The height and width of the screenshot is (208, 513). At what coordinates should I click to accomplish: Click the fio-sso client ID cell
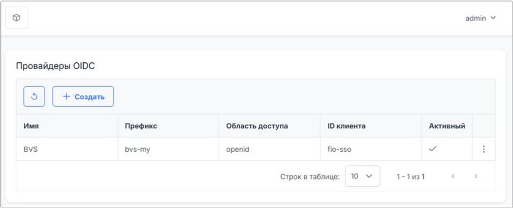[x=371, y=150]
